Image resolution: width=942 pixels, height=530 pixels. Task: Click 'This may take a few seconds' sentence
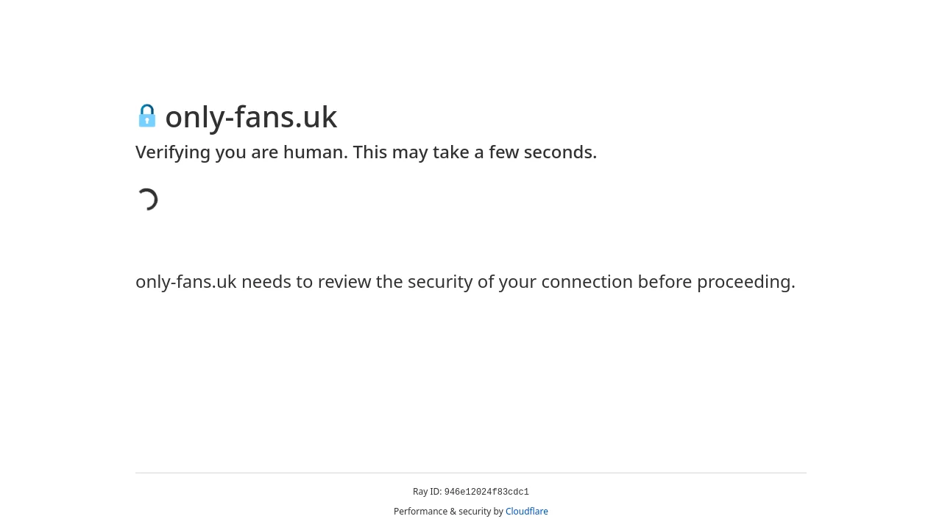coord(475,152)
